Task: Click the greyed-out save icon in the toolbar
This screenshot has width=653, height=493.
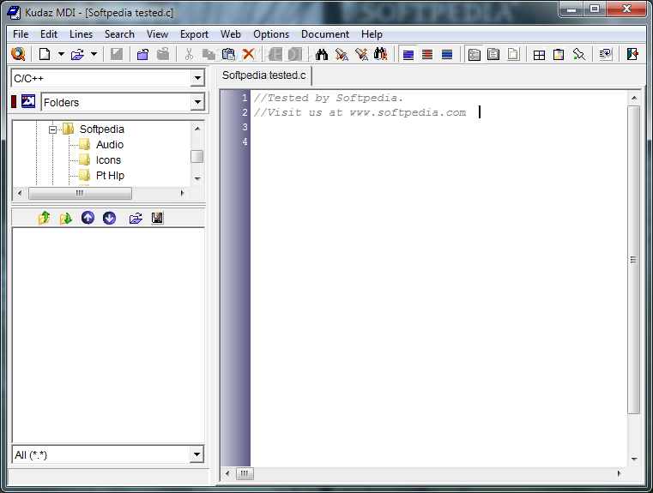Action: point(117,54)
